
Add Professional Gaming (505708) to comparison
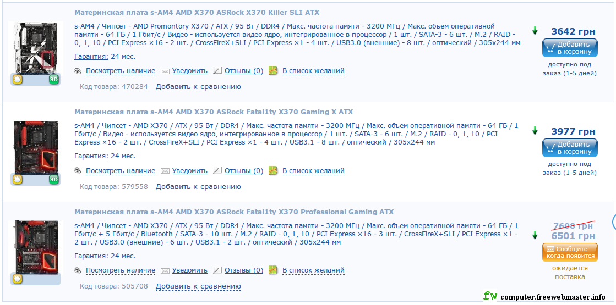pyautogui.click(x=198, y=286)
